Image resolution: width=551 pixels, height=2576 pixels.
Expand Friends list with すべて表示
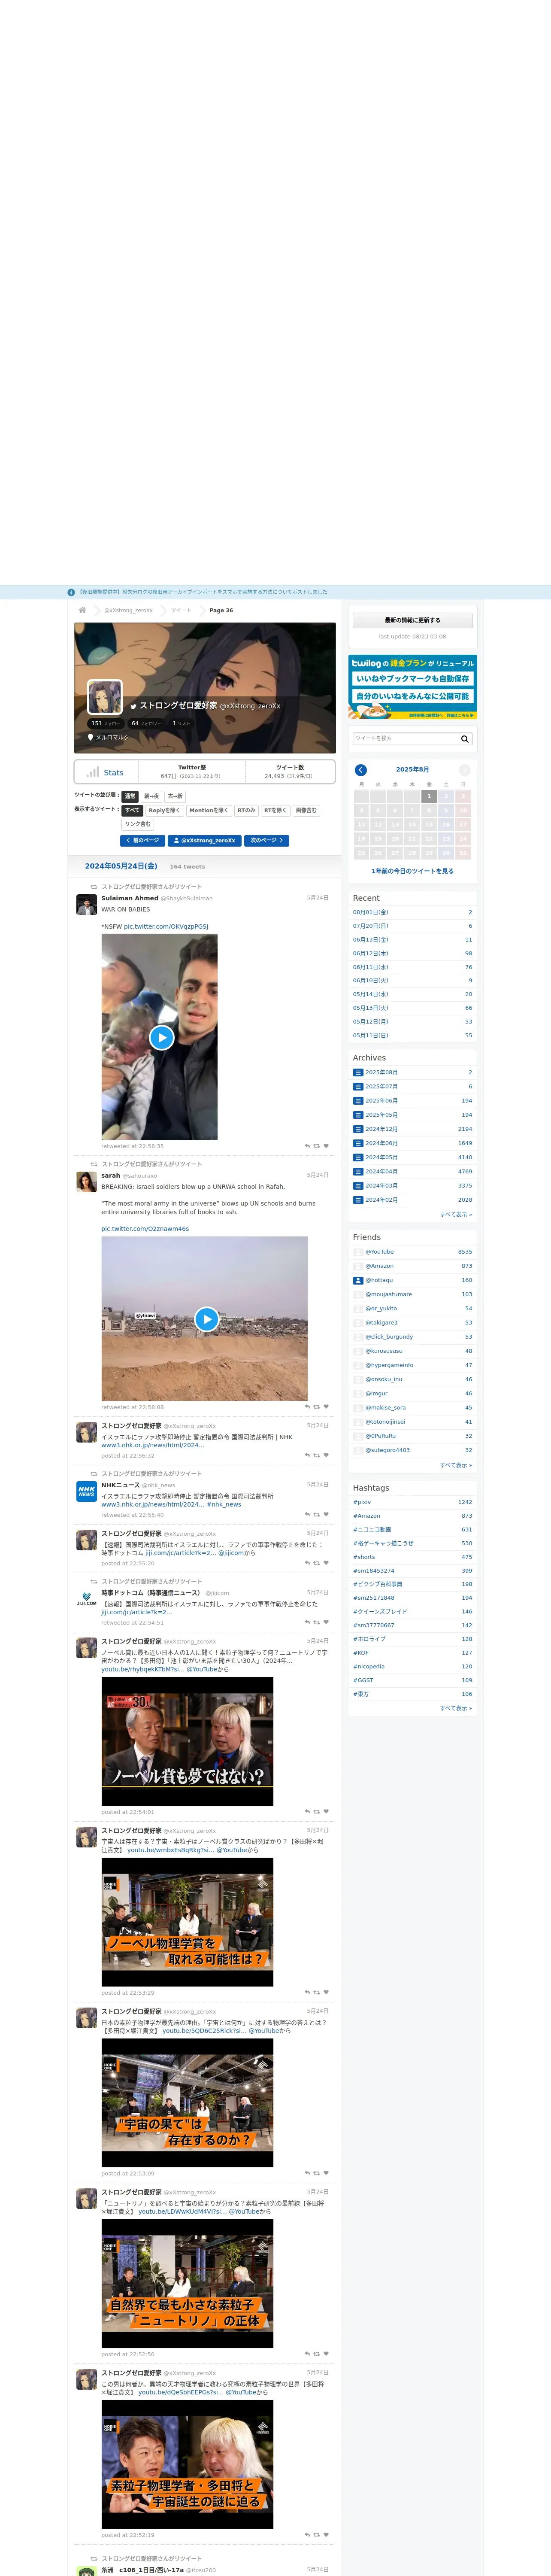point(456,1465)
